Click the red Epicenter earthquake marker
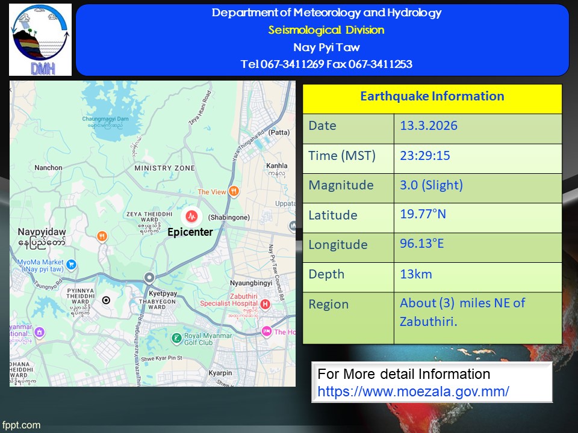Screen dimensions: 578x433 click(x=191, y=215)
